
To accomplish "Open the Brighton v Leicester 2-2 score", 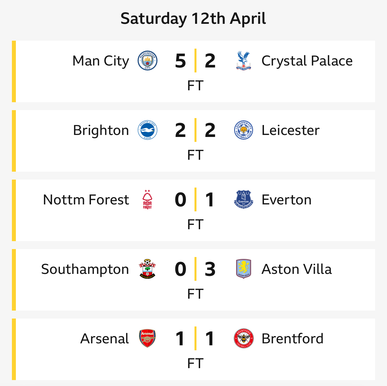I will point(195,130).
